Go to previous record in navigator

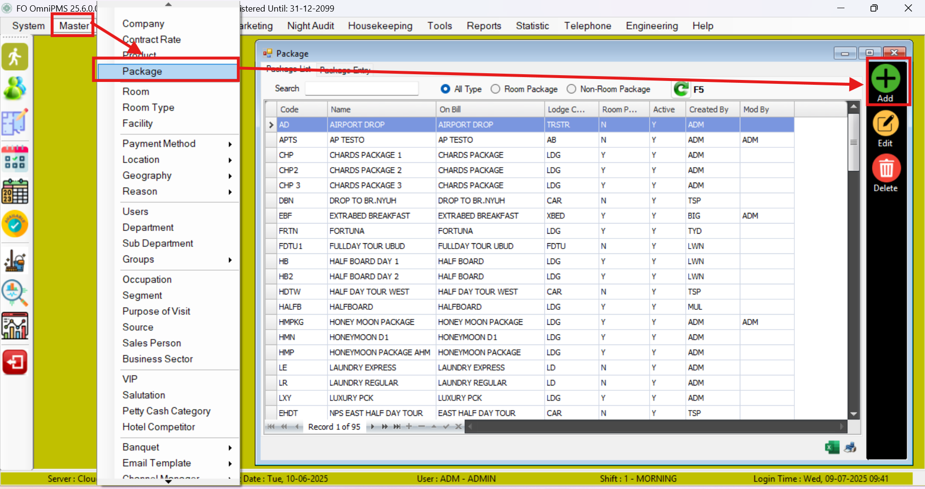point(297,427)
